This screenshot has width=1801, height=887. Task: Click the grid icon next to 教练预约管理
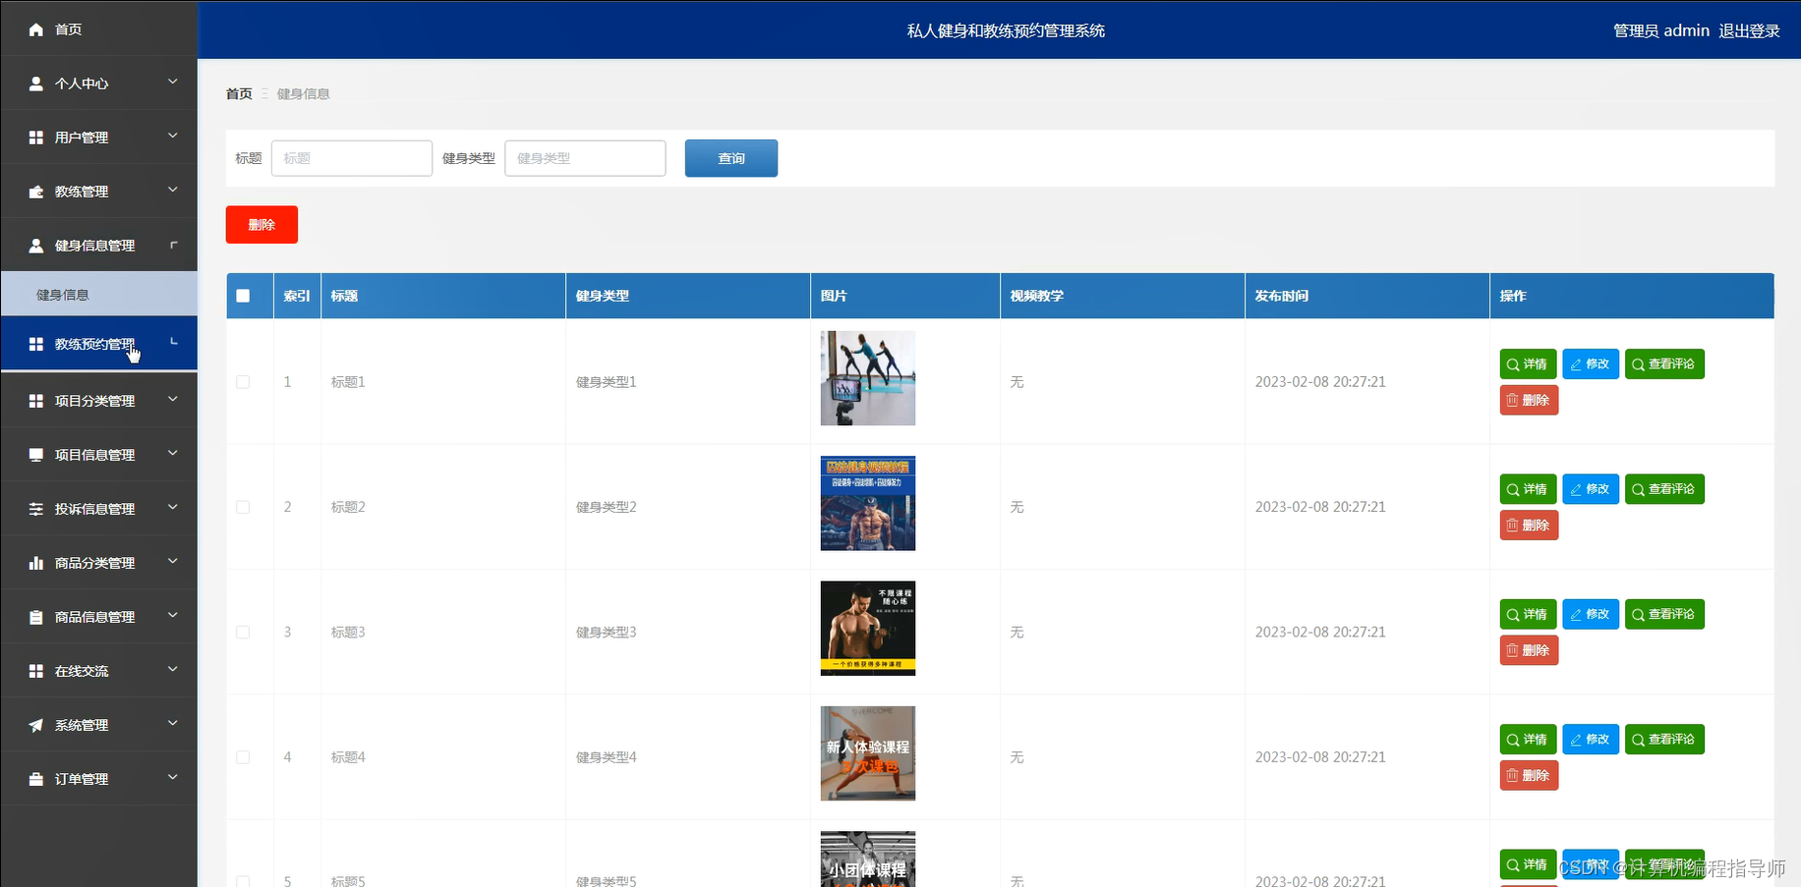(36, 344)
